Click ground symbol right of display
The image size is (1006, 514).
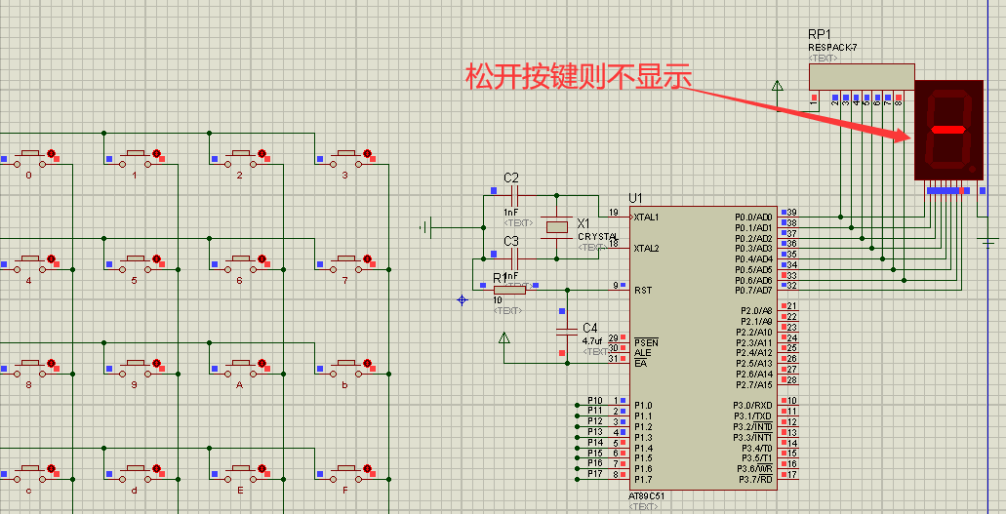coord(989,239)
